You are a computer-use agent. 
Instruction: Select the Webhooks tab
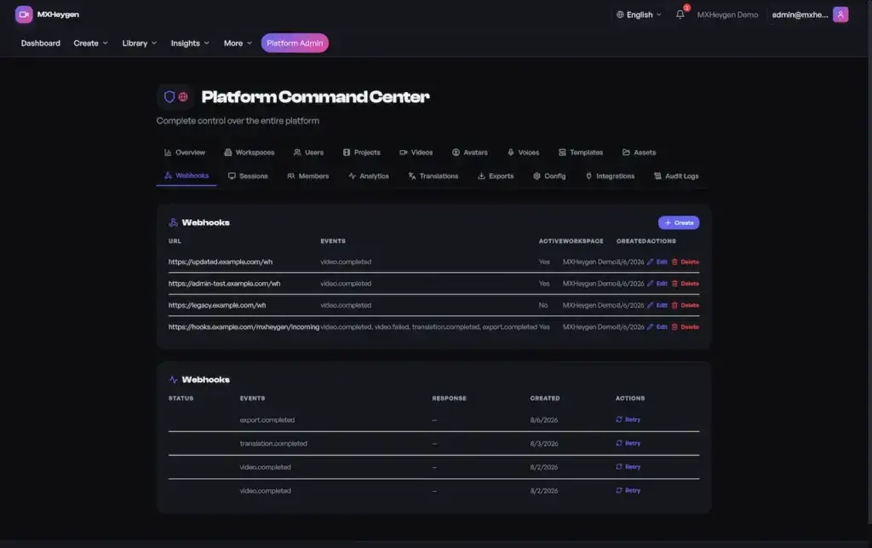tap(186, 176)
